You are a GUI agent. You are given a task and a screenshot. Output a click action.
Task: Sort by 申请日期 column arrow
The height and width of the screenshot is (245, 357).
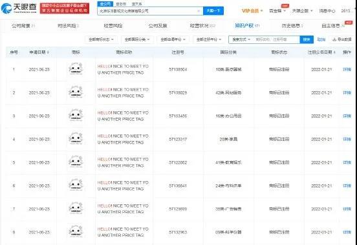click(49, 52)
